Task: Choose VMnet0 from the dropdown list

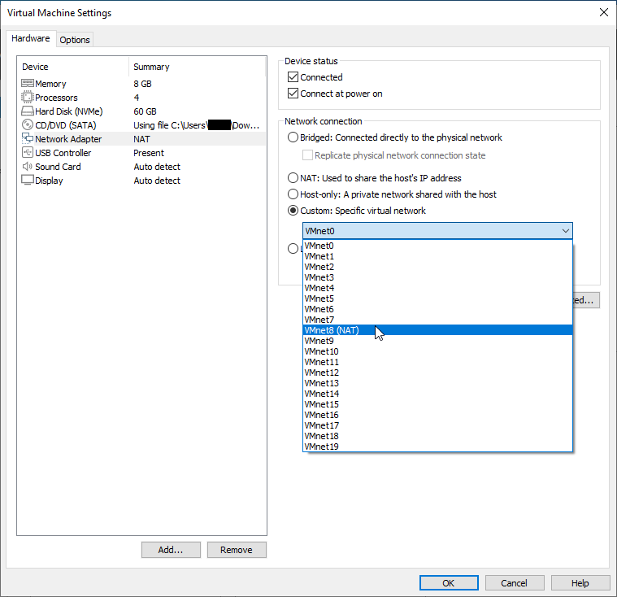Action: tap(437, 246)
